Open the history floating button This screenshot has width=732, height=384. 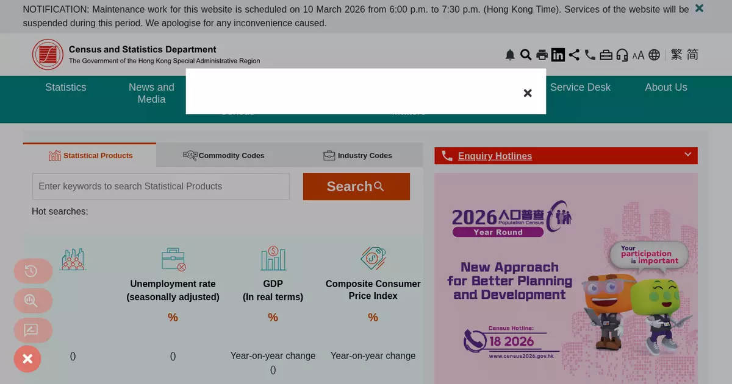(x=32, y=271)
